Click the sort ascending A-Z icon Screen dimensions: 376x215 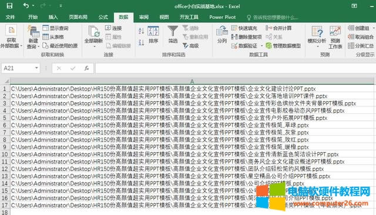click(141, 31)
